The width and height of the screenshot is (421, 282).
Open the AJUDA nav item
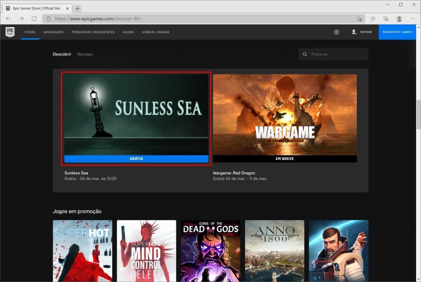pos(128,32)
